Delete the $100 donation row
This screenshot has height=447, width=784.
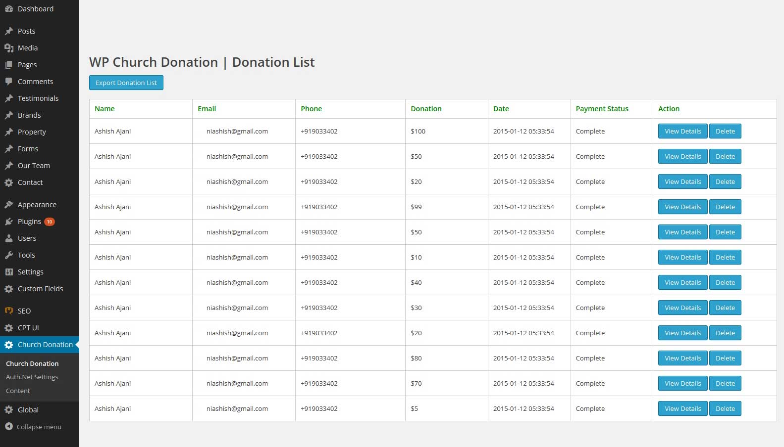725,131
